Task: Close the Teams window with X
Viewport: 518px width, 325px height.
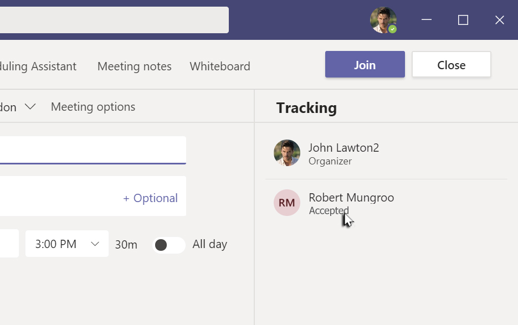Action: (x=499, y=20)
